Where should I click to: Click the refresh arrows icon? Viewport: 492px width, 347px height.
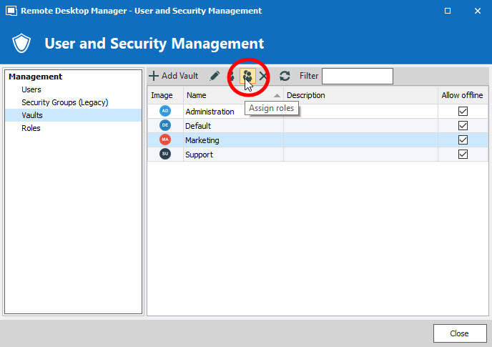click(x=285, y=76)
